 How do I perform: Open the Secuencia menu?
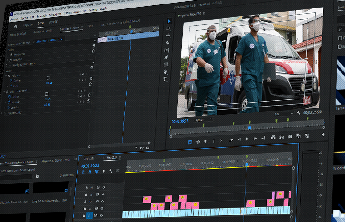coord(41,16)
